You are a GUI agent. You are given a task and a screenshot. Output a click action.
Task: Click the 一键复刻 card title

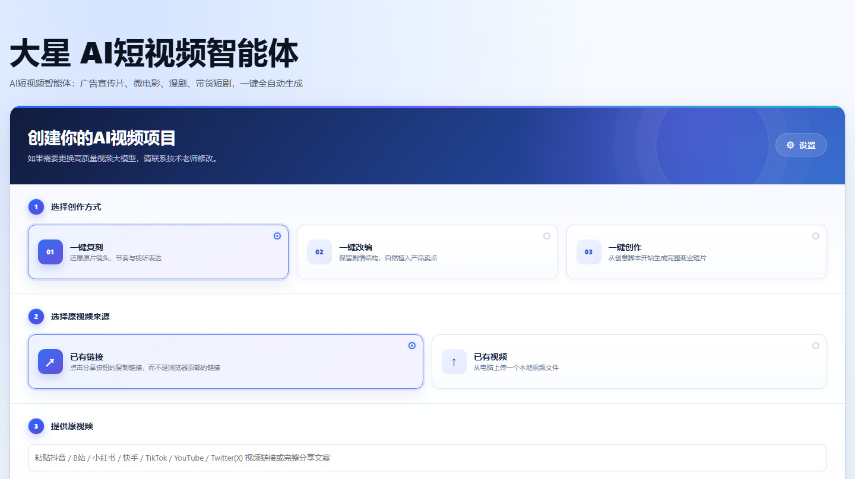87,247
